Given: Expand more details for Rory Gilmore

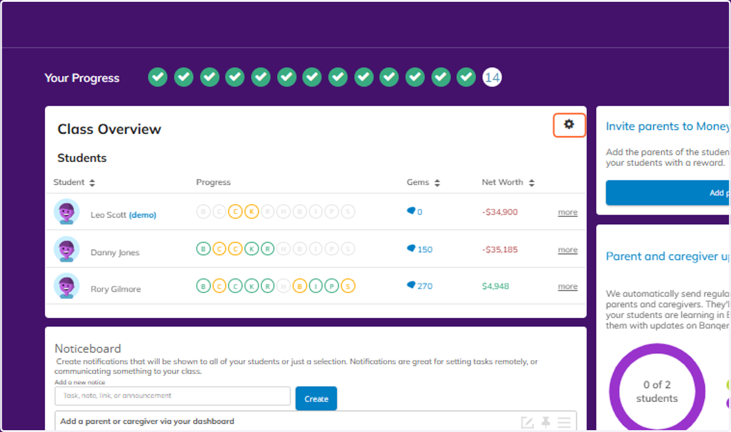Looking at the screenshot, I should pos(568,286).
